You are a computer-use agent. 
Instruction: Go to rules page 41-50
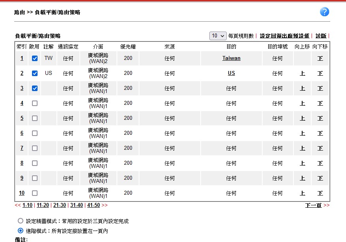click(94, 205)
